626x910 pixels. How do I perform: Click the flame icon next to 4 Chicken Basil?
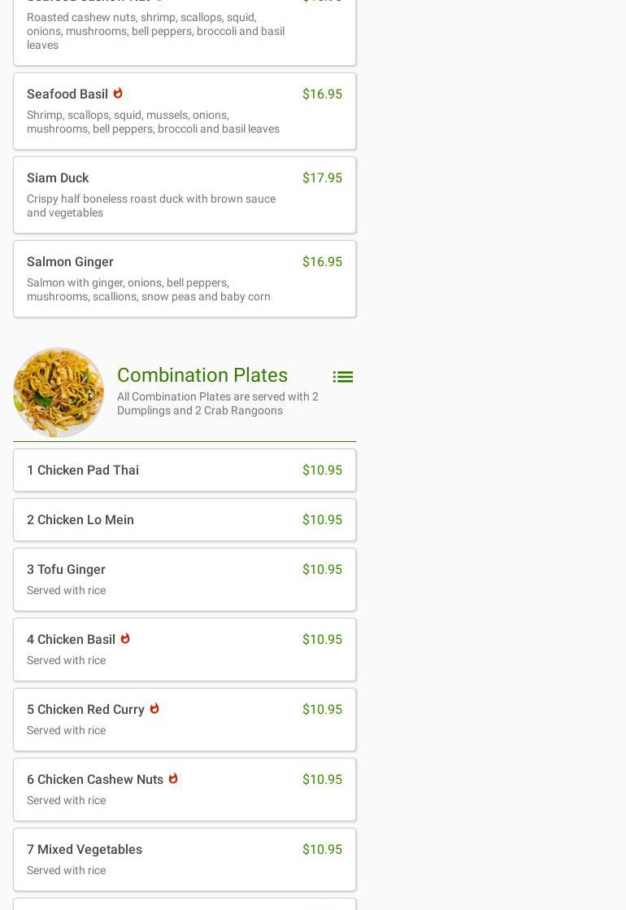pos(125,638)
